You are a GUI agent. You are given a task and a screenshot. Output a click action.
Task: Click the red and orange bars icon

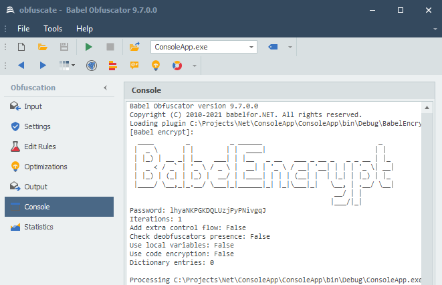(113, 66)
